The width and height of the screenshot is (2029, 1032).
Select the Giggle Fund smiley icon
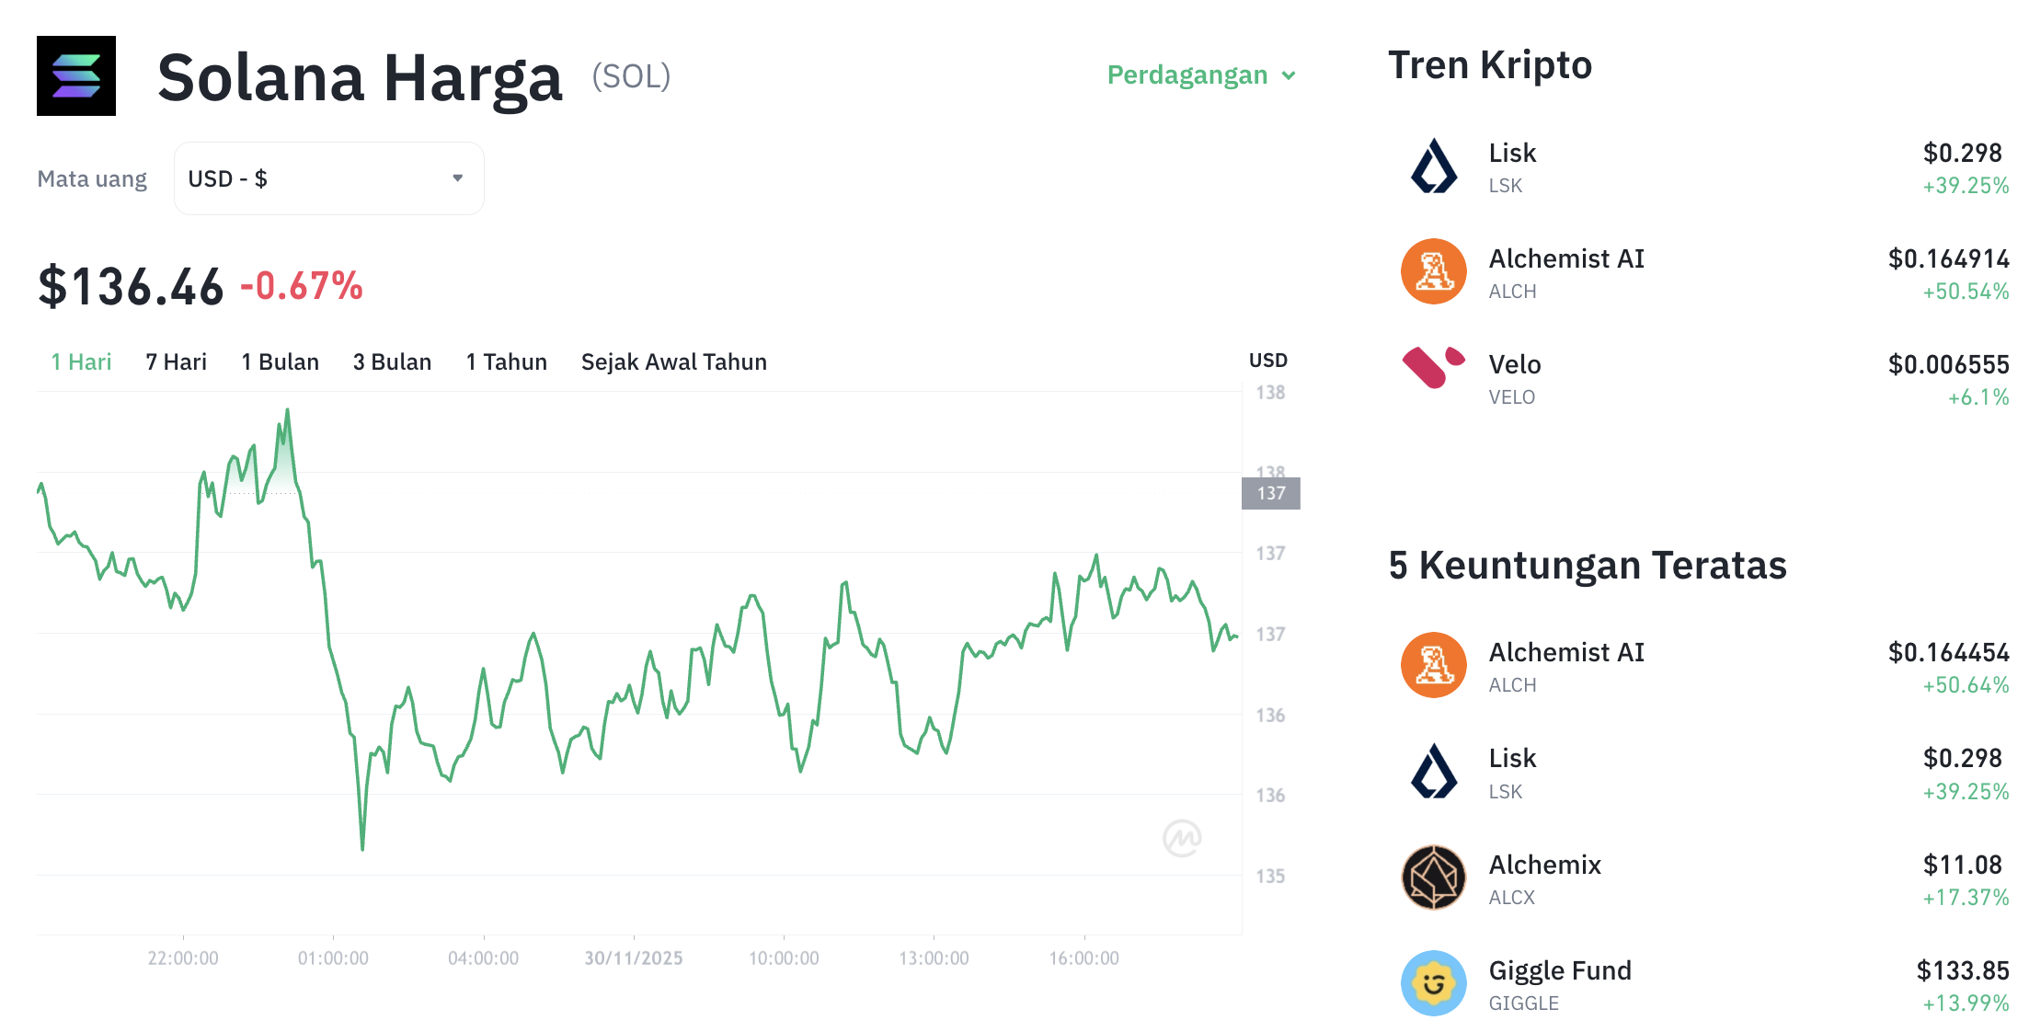coord(1431,983)
